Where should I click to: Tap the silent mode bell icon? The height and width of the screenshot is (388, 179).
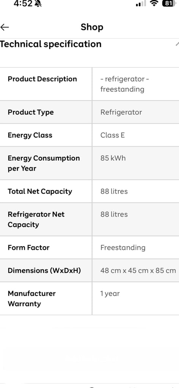(x=38, y=3)
